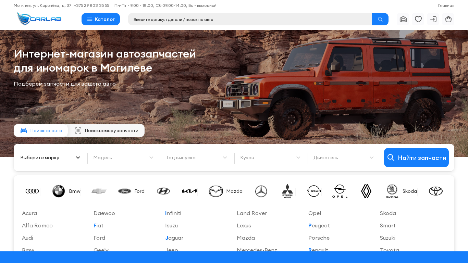Select the Skoda logo icon
Screen dimensions: 468x263
click(392, 191)
